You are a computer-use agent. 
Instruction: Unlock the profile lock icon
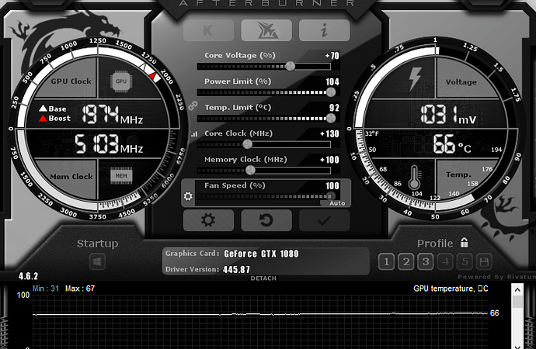click(465, 243)
